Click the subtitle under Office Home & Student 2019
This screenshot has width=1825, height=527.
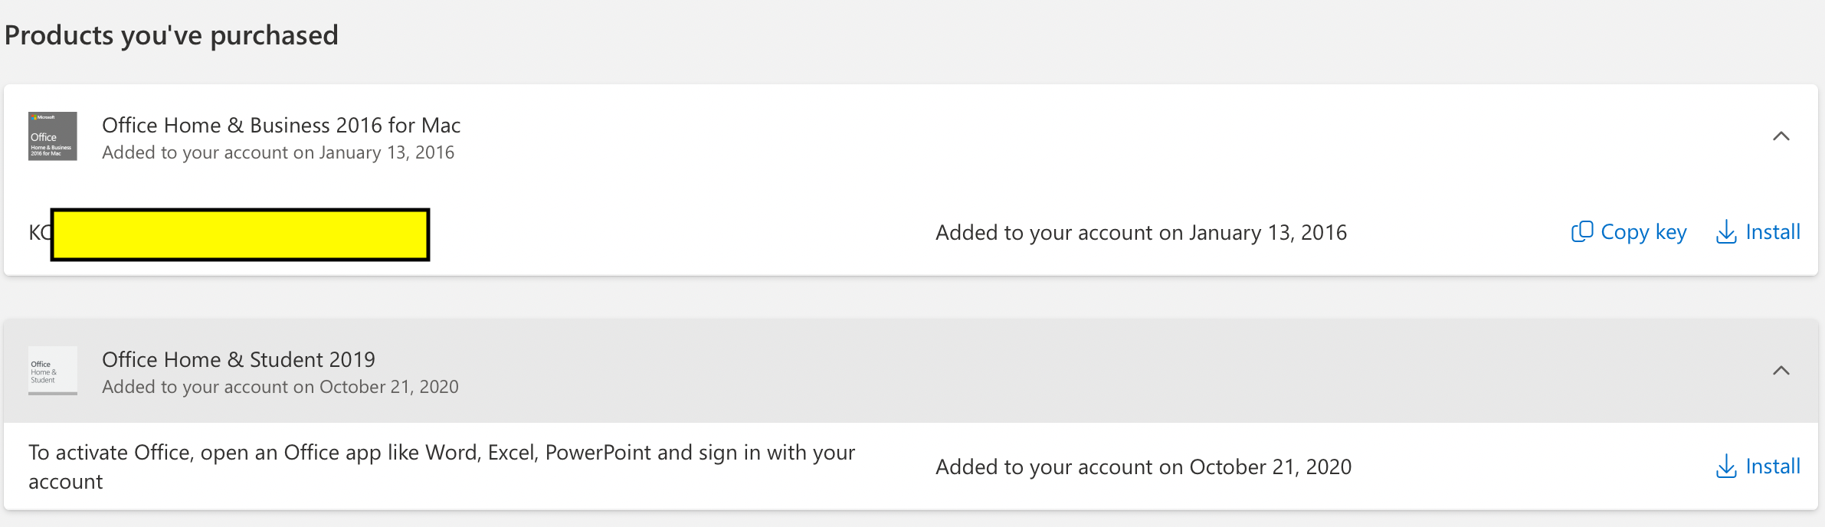click(280, 387)
